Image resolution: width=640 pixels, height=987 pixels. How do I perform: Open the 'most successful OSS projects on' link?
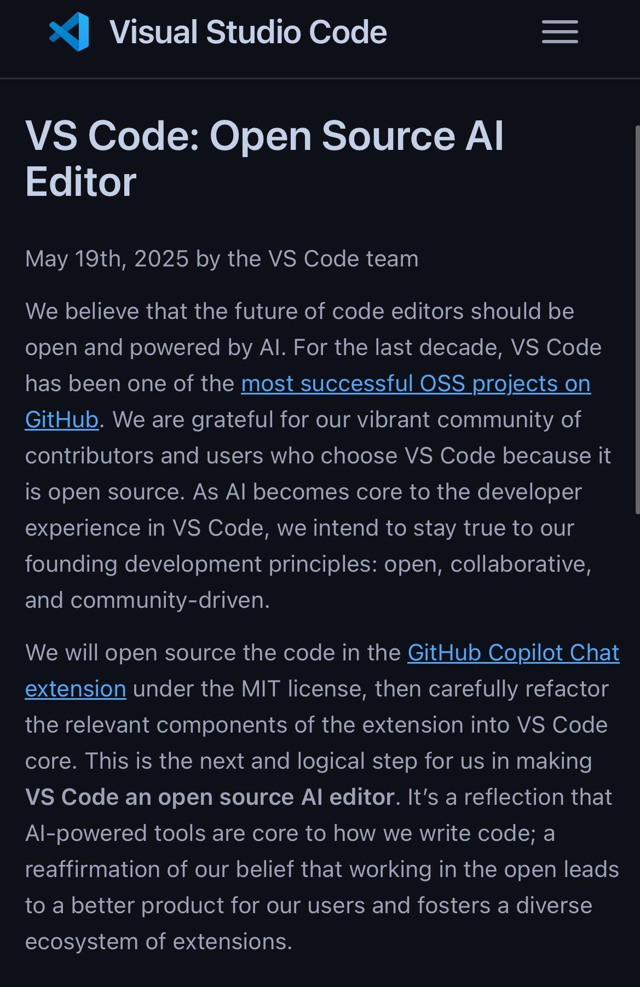(416, 384)
